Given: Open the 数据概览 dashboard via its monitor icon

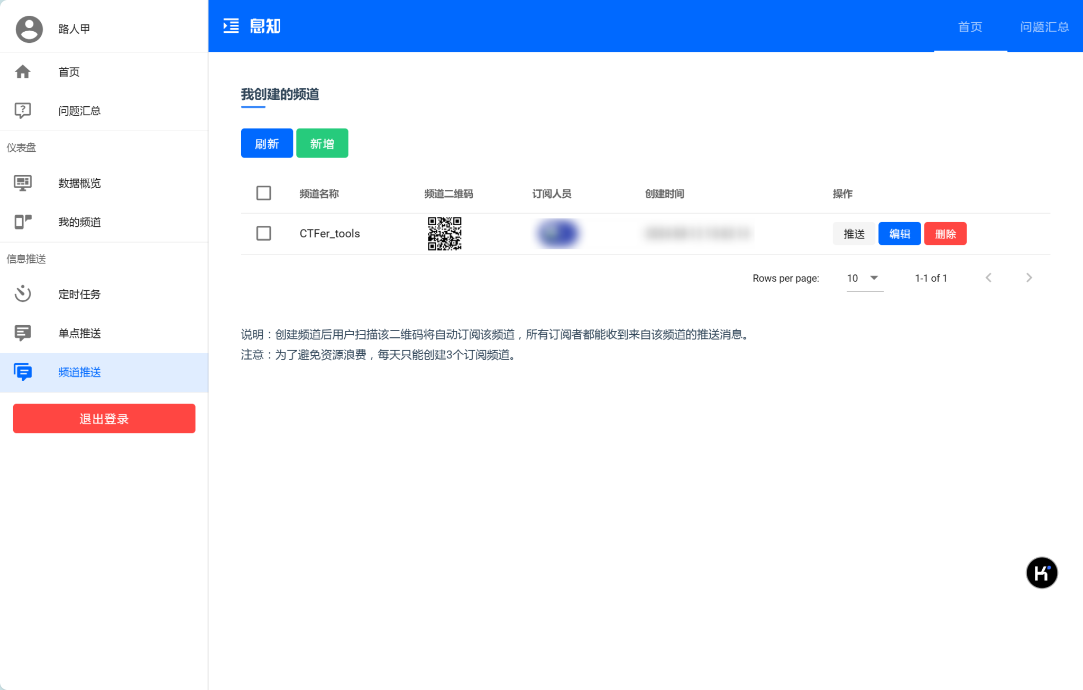Looking at the screenshot, I should (23, 183).
